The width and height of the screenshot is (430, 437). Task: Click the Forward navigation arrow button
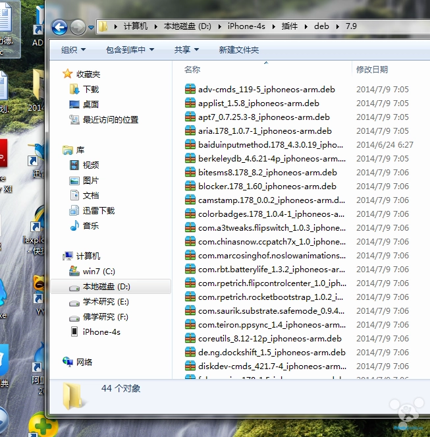pos(78,27)
